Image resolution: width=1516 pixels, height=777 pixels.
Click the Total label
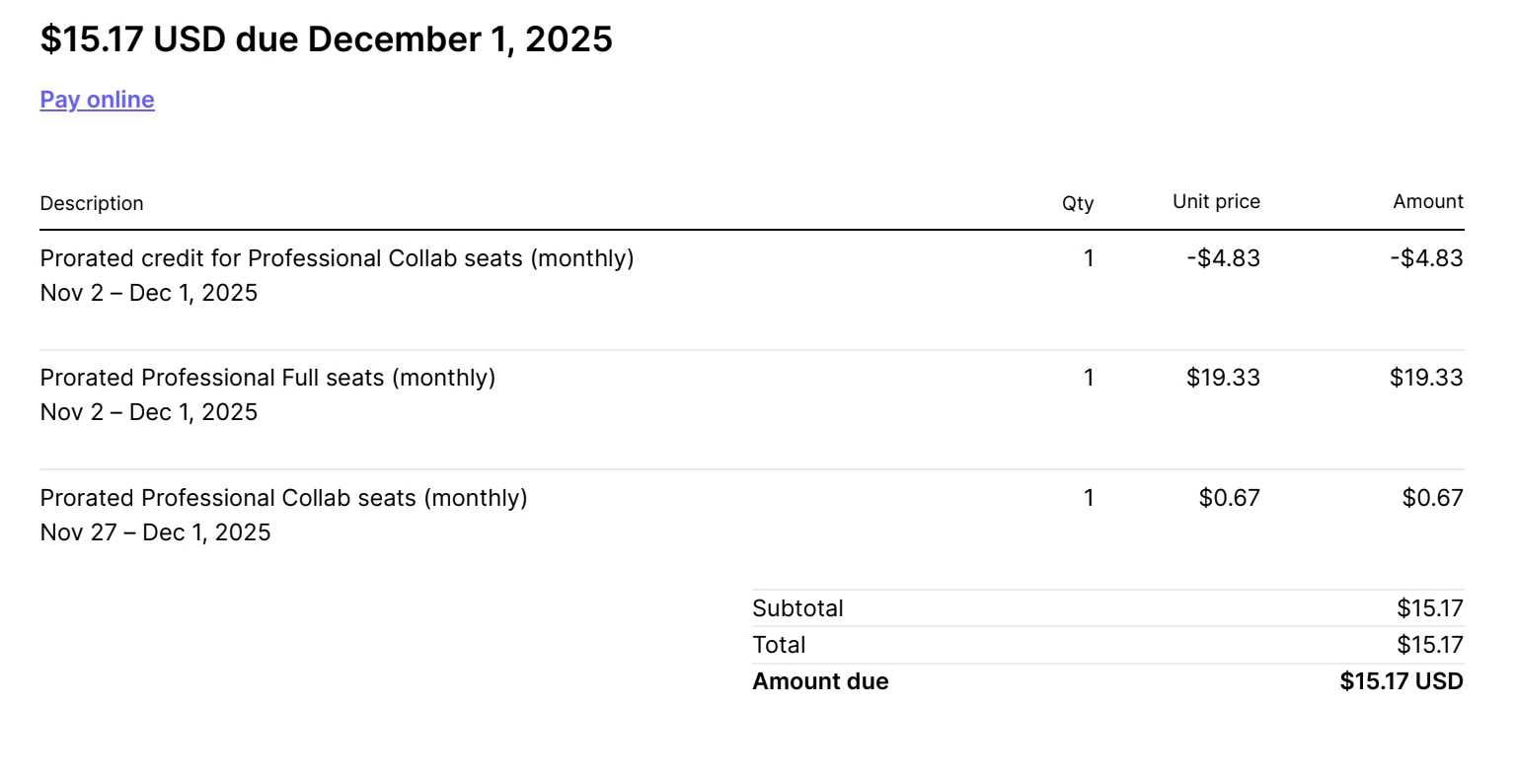click(x=779, y=645)
